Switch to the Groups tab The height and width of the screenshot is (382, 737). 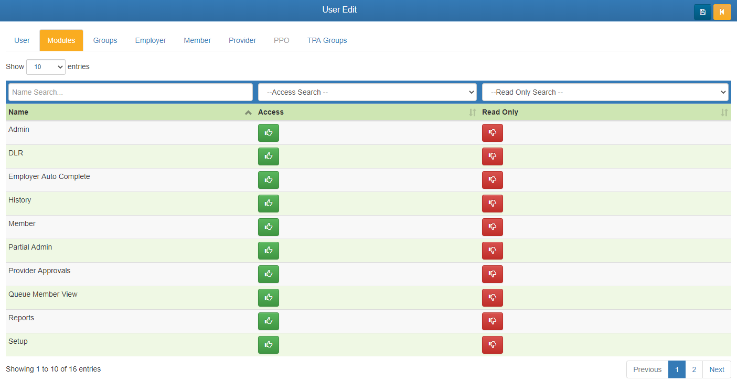pyautogui.click(x=105, y=40)
